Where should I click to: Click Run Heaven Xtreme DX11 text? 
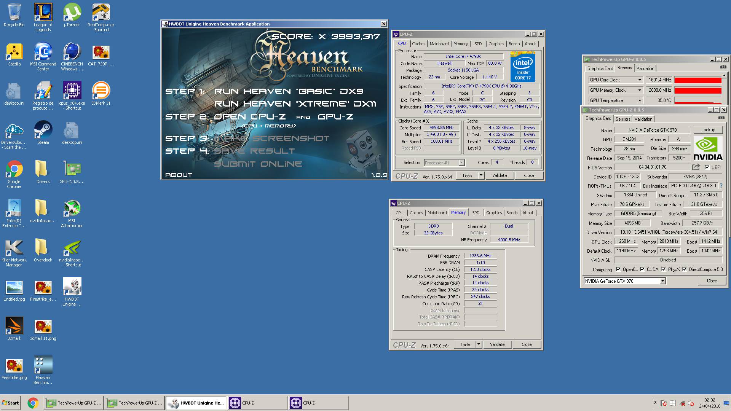pyautogui.click(x=295, y=104)
